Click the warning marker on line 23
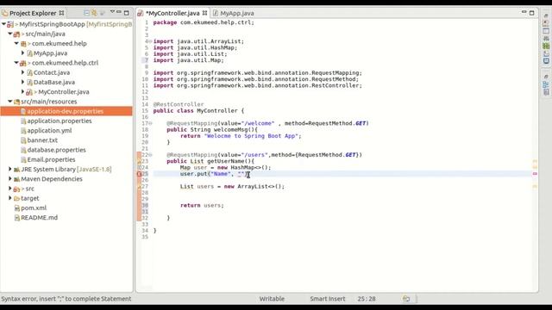Image resolution: width=552 pixels, height=310 pixels. [x=139, y=161]
